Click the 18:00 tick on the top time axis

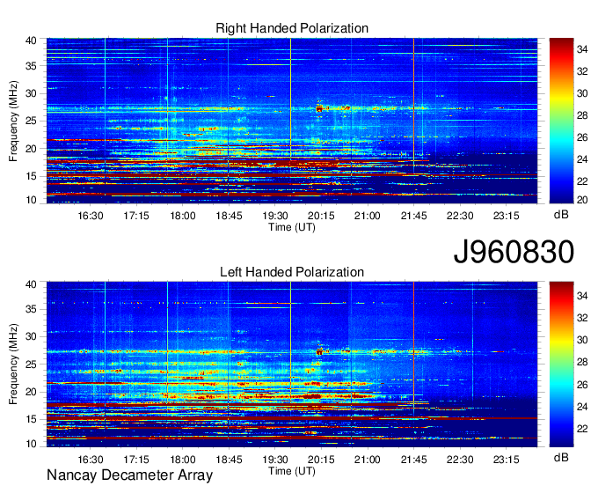[x=183, y=216]
